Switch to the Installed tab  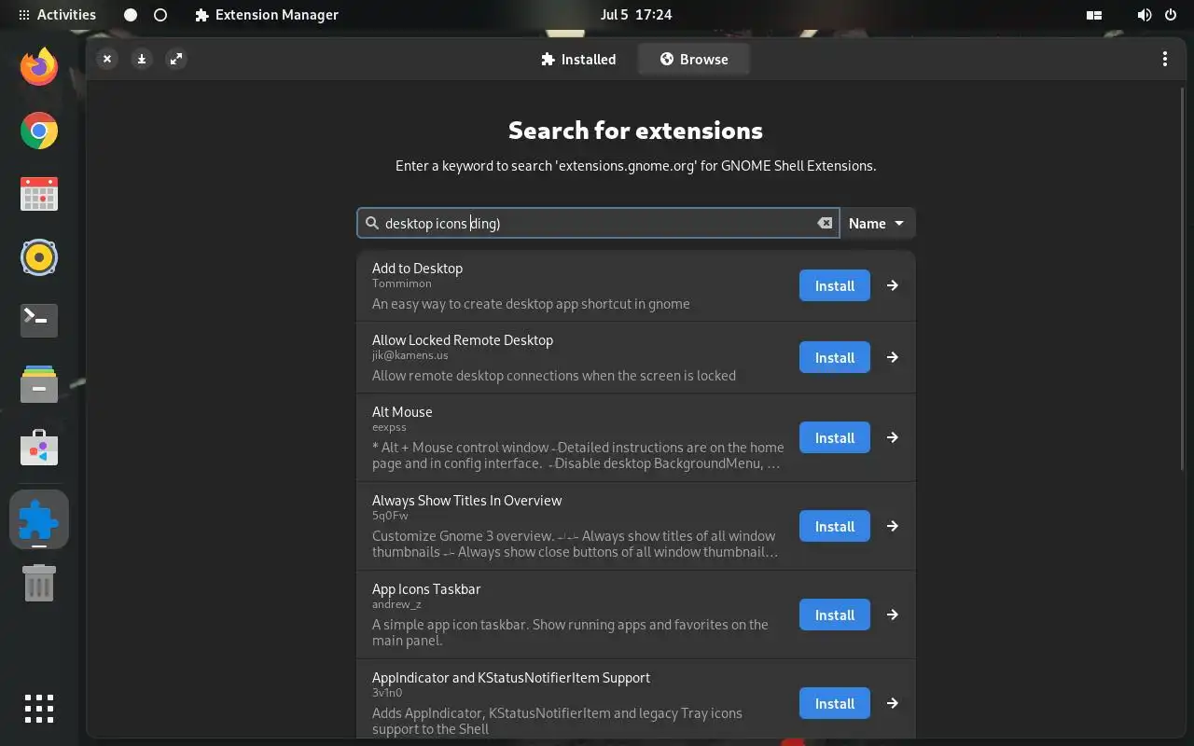[578, 59]
